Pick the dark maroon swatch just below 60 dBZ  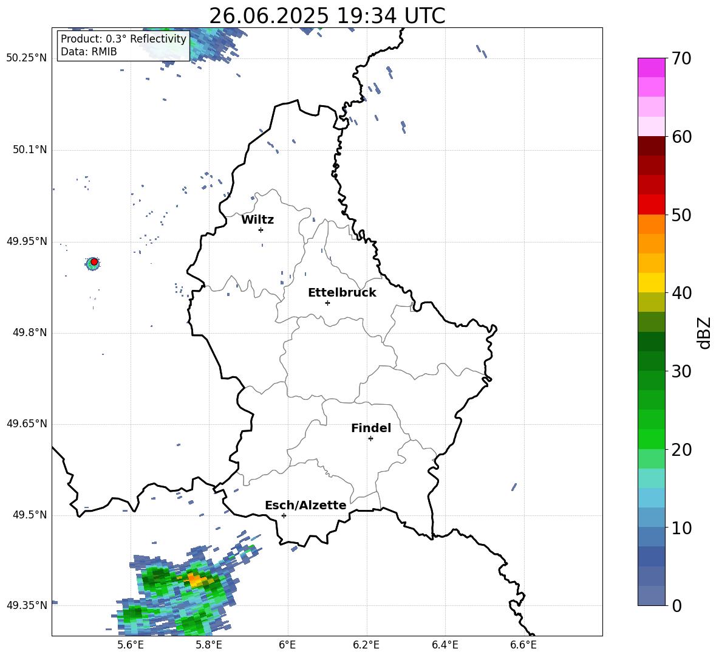[651, 146]
